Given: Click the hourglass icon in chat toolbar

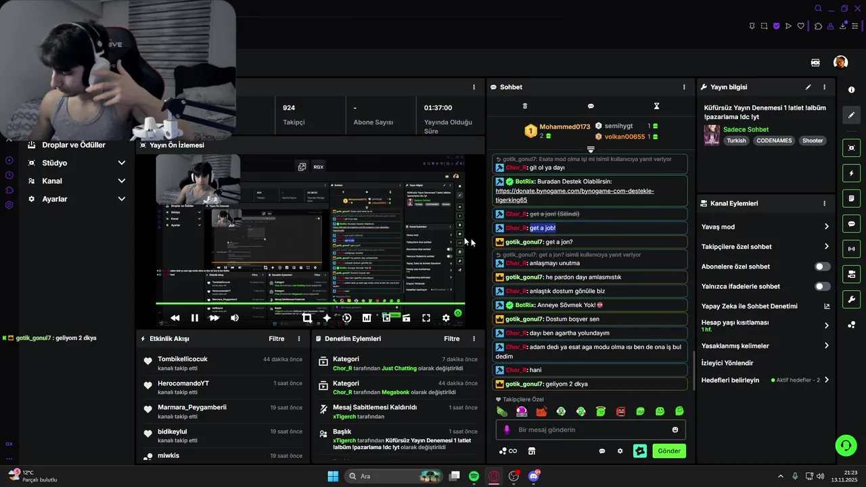Looking at the screenshot, I should (x=656, y=106).
